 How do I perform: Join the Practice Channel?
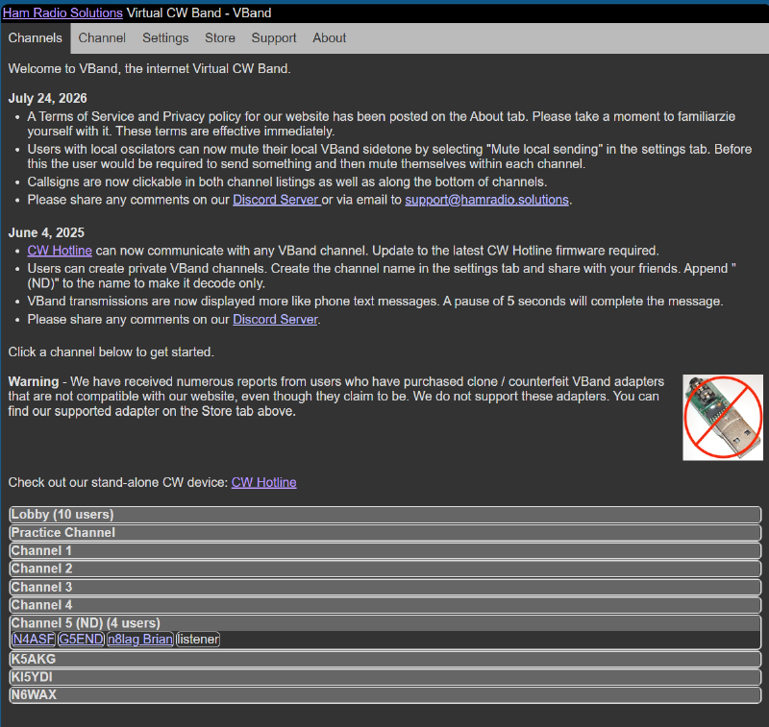(385, 532)
